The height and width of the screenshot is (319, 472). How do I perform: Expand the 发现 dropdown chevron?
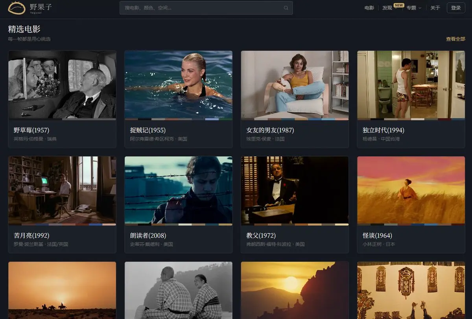[395, 8]
